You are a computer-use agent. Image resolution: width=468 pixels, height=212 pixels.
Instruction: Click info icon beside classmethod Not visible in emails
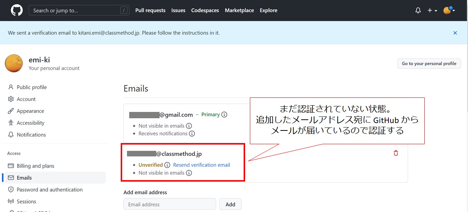[x=189, y=173]
